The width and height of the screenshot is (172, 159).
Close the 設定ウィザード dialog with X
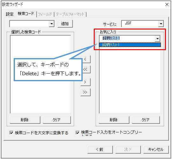coord(167,4)
